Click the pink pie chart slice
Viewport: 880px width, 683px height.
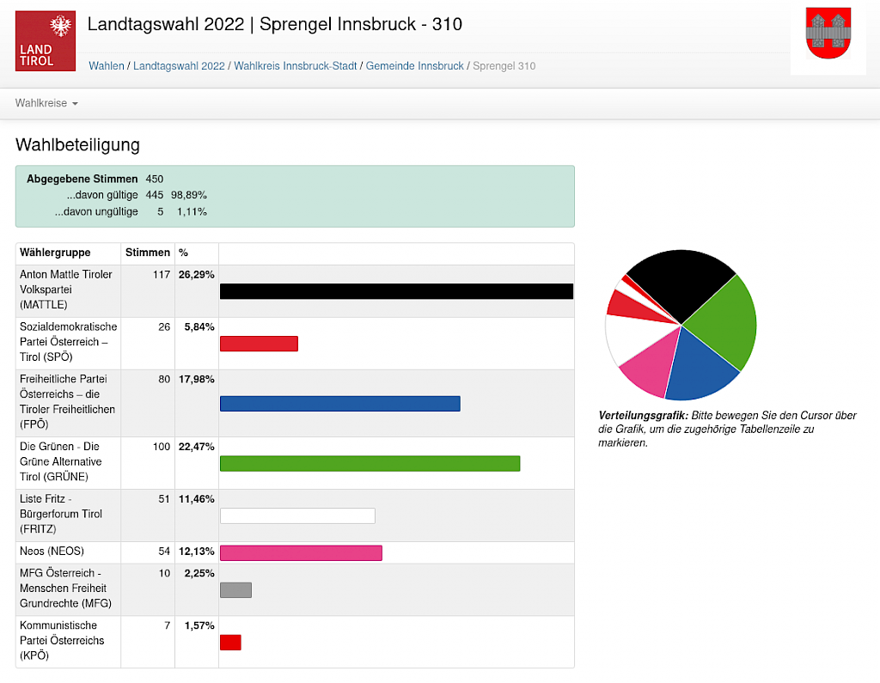(x=651, y=365)
